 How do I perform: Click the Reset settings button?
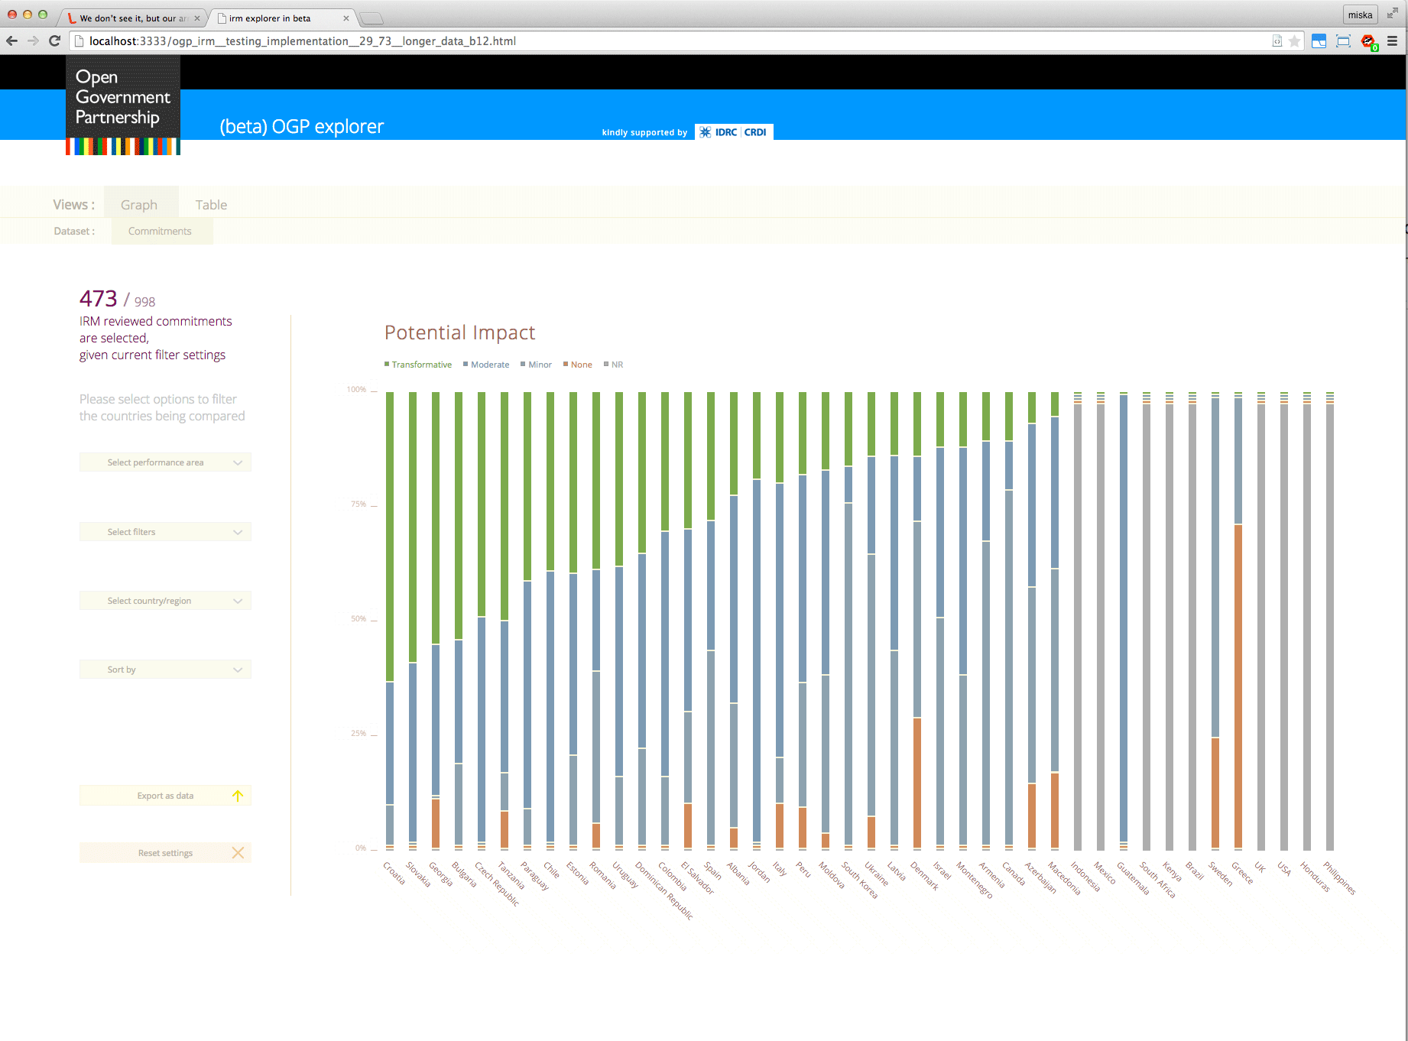pyautogui.click(x=165, y=853)
